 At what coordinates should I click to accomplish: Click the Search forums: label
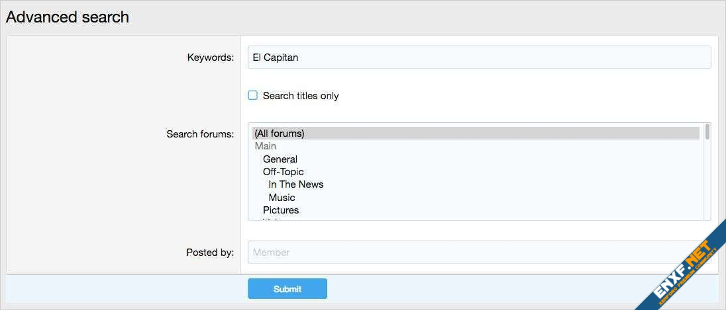pyautogui.click(x=200, y=134)
